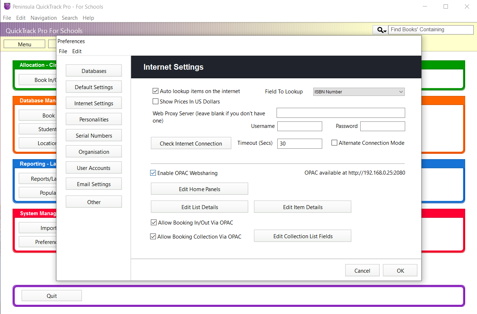Click the Preferences button in main window

pos(38,242)
